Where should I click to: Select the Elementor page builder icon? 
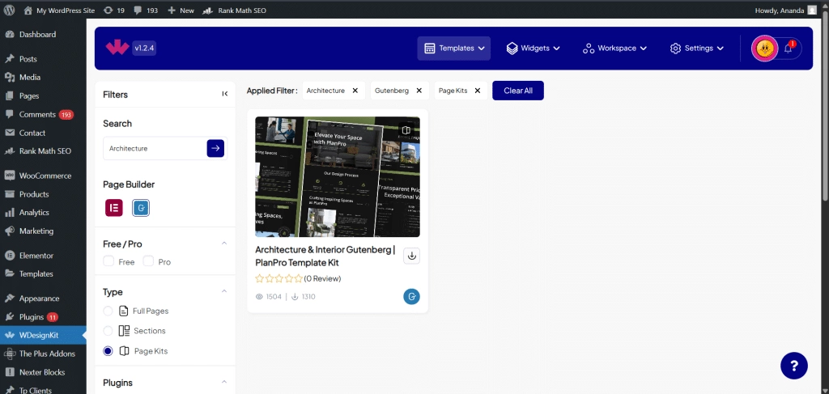[113, 208]
